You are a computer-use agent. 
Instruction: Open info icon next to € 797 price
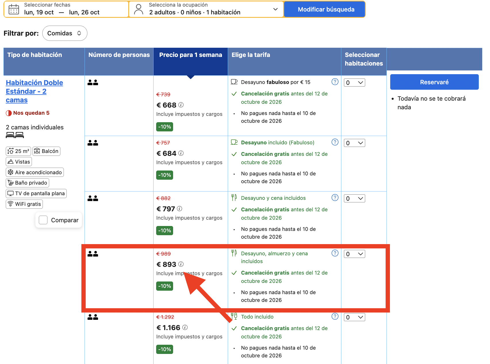179,209
